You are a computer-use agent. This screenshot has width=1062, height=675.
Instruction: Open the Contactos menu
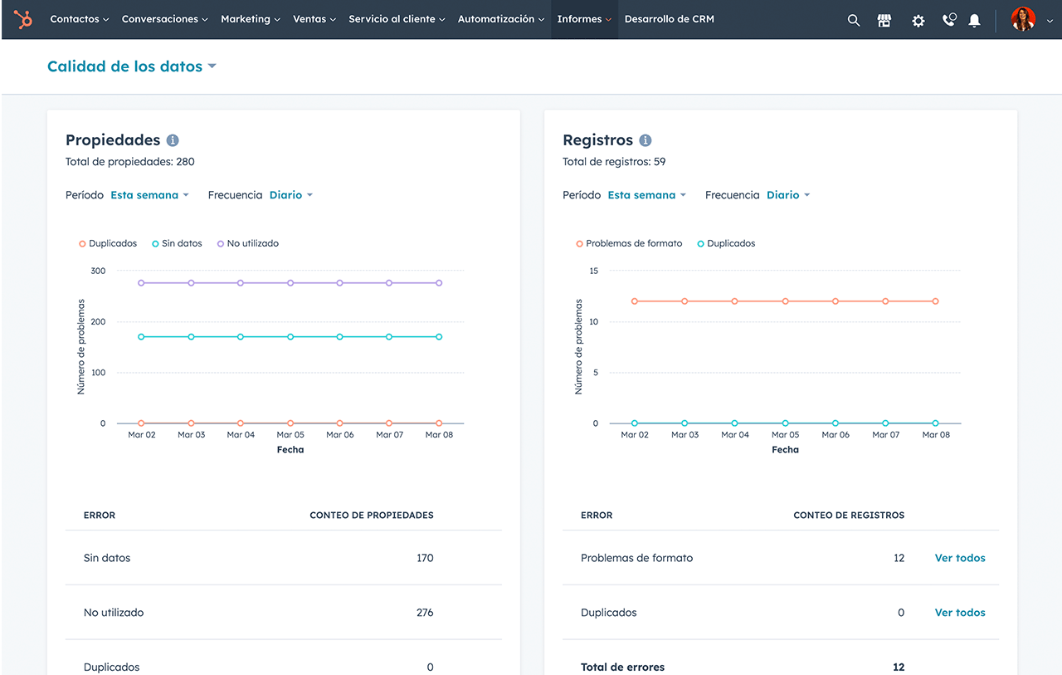tap(80, 19)
